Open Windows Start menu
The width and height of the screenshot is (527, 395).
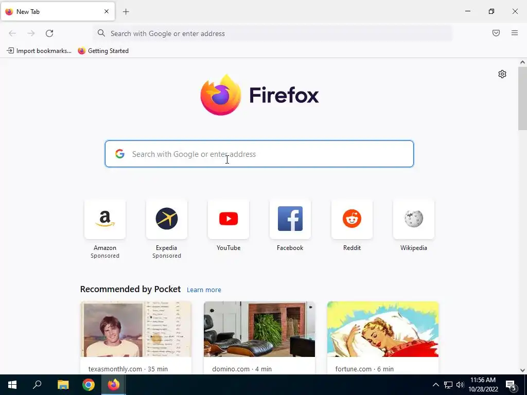tap(12, 385)
